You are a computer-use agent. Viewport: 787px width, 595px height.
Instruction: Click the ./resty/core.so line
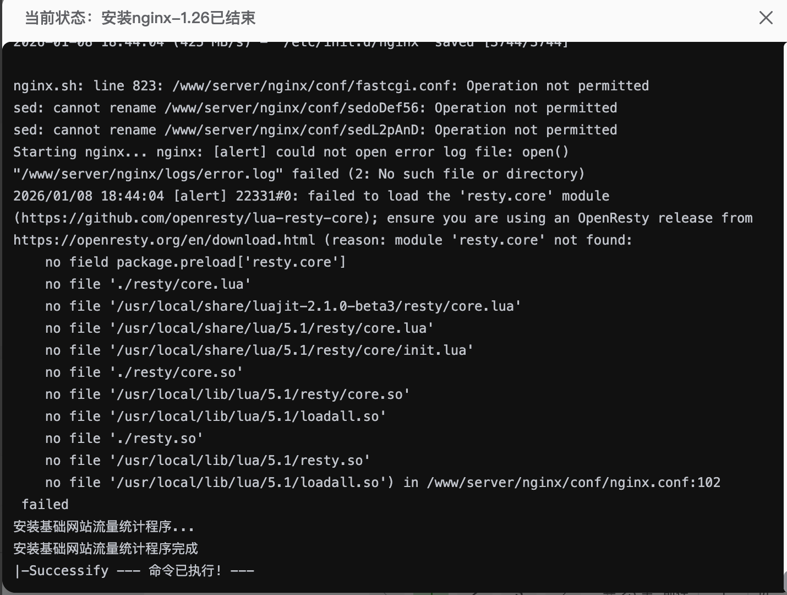[144, 372]
